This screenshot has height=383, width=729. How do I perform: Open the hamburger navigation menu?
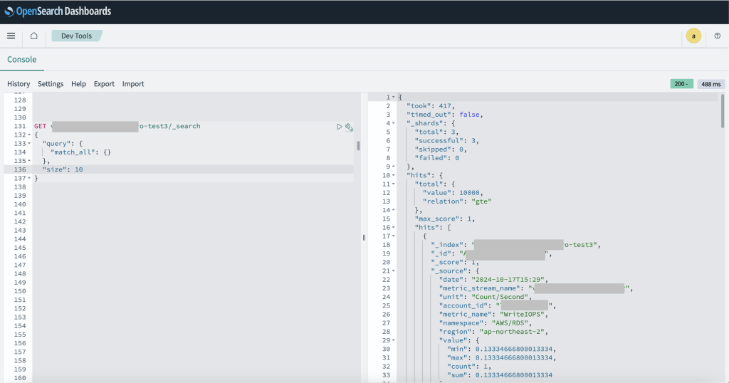(x=11, y=36)
